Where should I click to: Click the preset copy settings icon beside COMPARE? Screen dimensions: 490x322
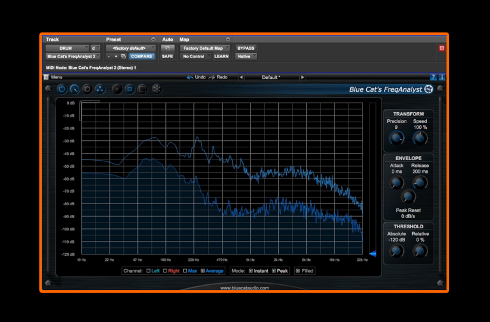(x=123, y=57)
